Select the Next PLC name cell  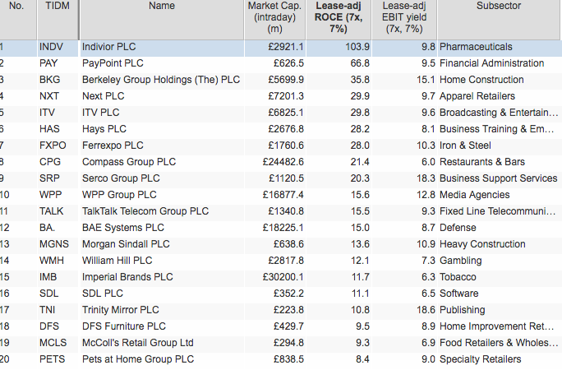104,96
